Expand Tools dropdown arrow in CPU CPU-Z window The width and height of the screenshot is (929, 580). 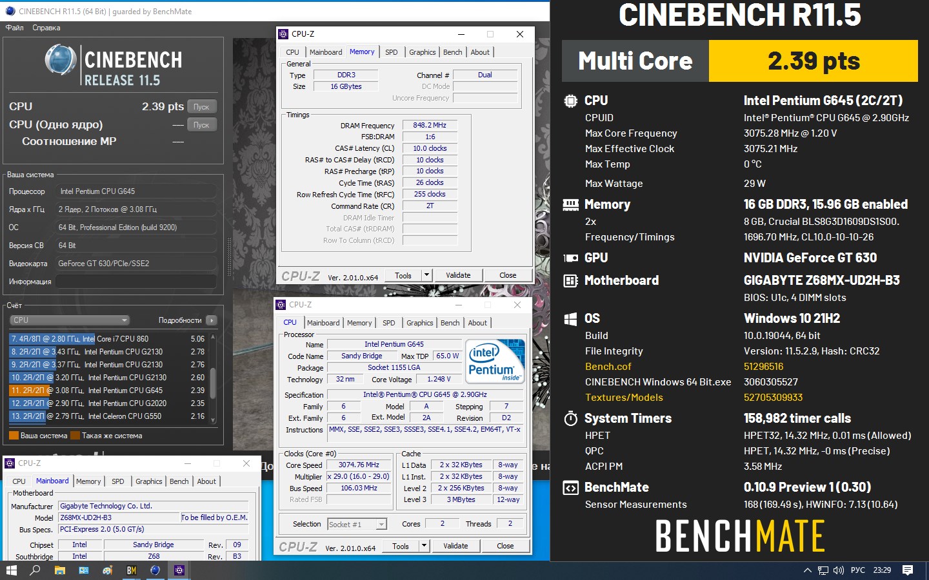[x=424, y=546]
